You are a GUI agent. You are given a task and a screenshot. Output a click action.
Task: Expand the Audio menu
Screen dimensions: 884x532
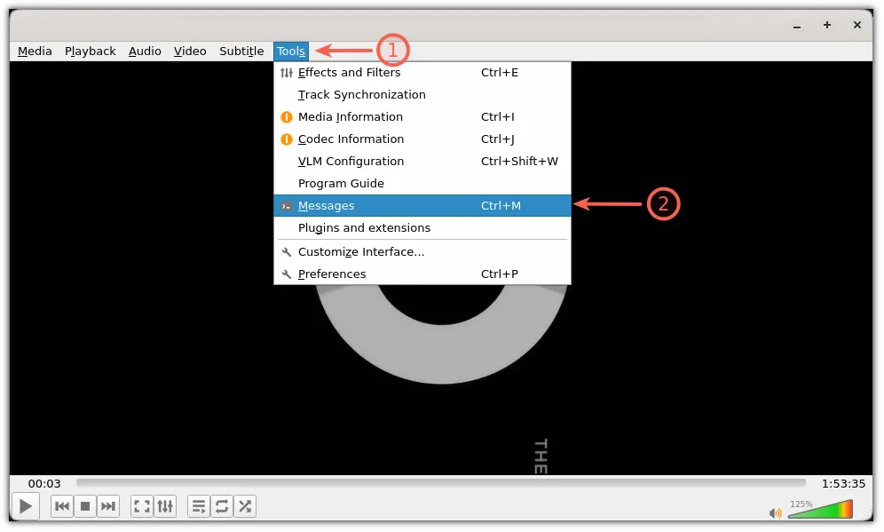coord(145,51)
